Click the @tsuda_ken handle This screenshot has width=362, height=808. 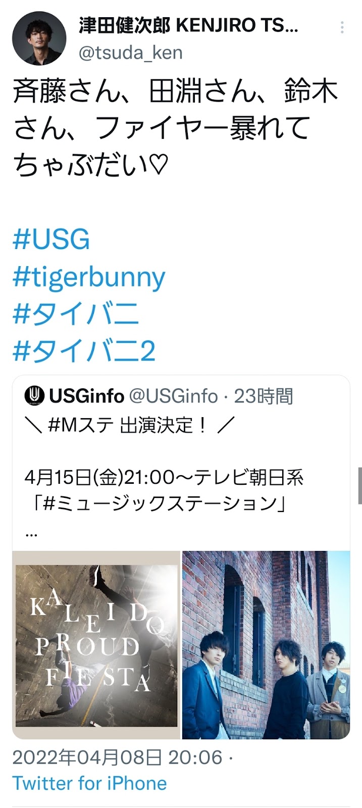[x=131, y=53]
